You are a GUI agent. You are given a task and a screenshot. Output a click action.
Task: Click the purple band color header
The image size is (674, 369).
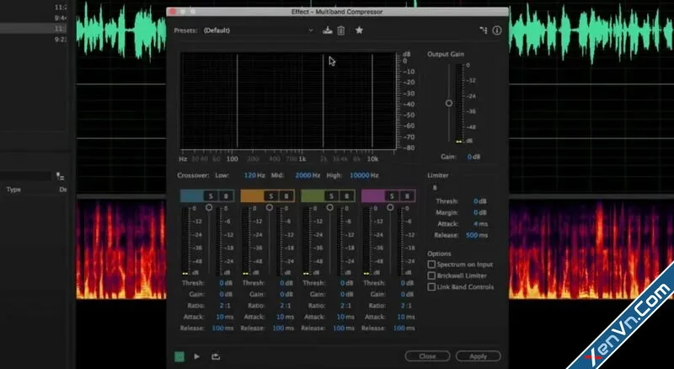(372, 196)
